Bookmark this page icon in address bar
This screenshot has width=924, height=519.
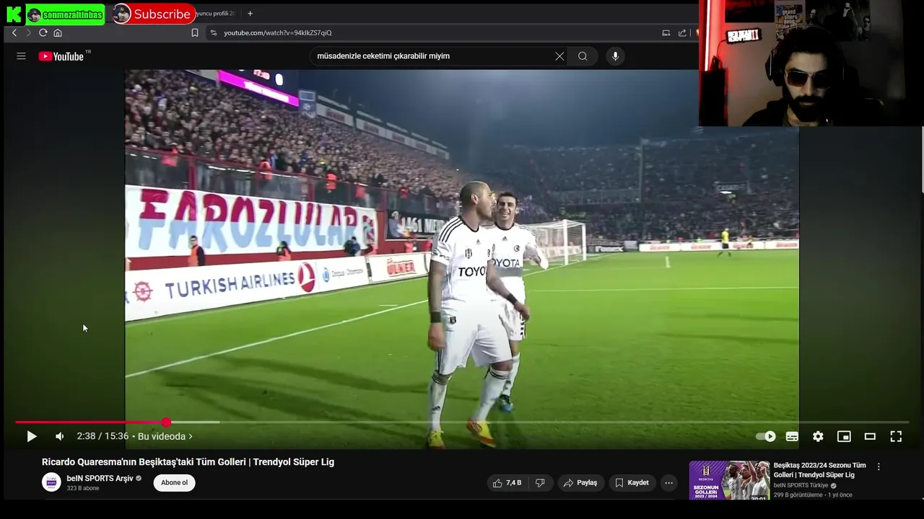tap(194, 32)
